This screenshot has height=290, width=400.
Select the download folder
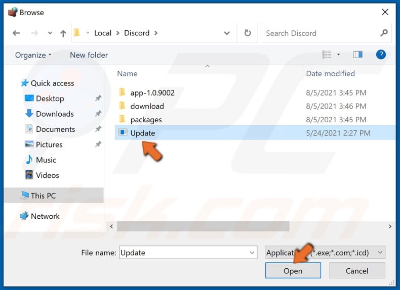pyautogui.click(x=147, y=106)
